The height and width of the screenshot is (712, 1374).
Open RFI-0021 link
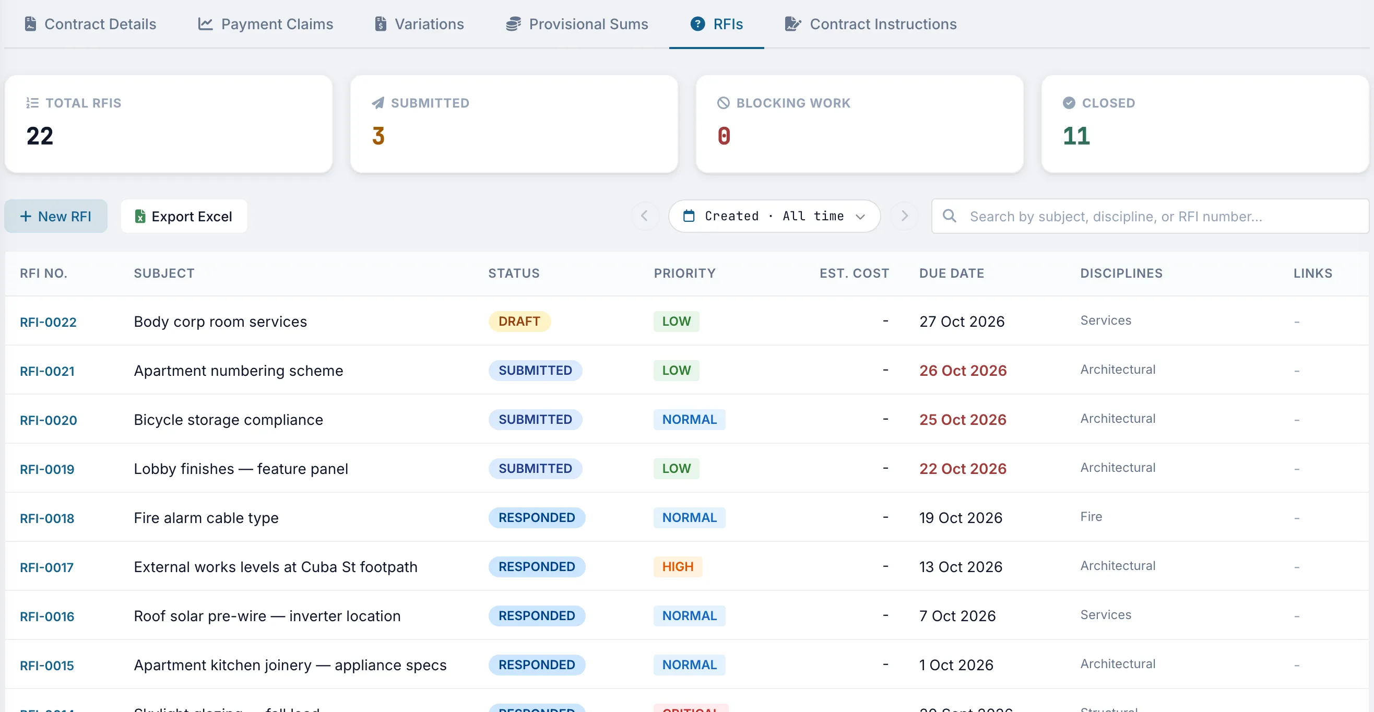47,371
